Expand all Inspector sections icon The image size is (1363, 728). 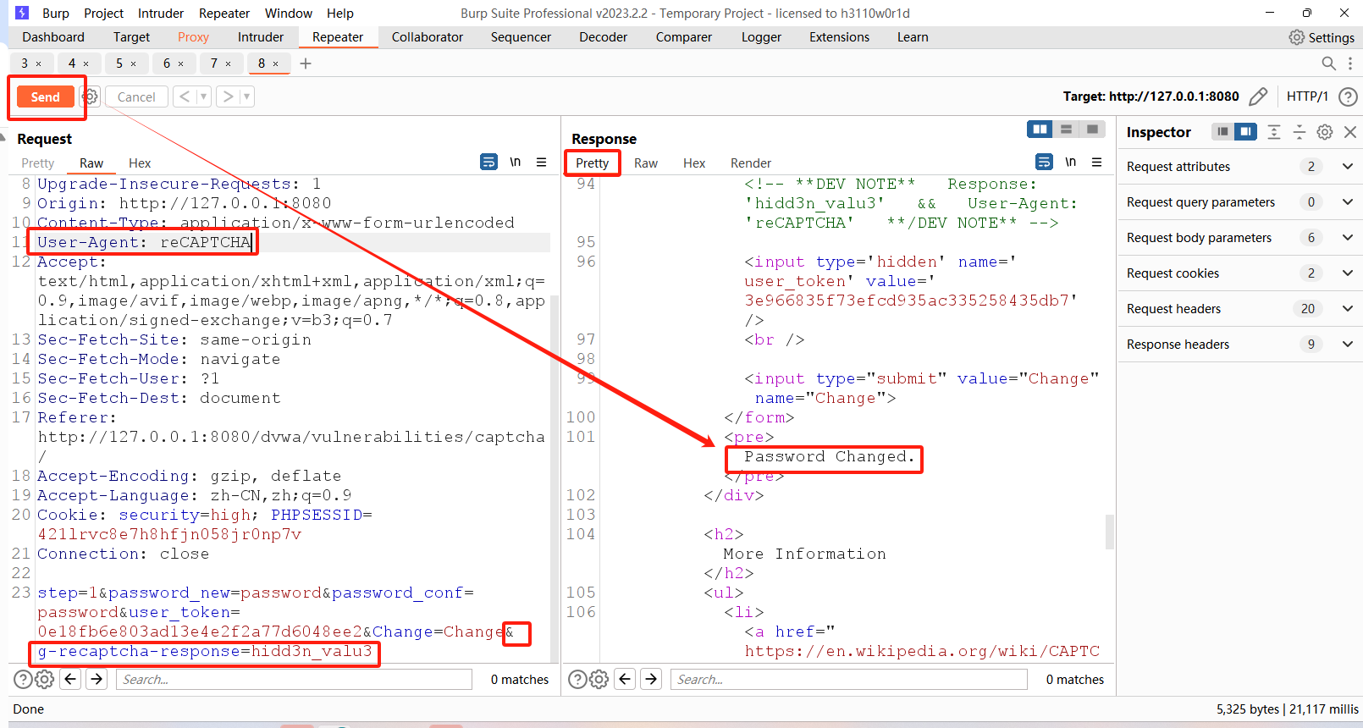click(1274, 131)
